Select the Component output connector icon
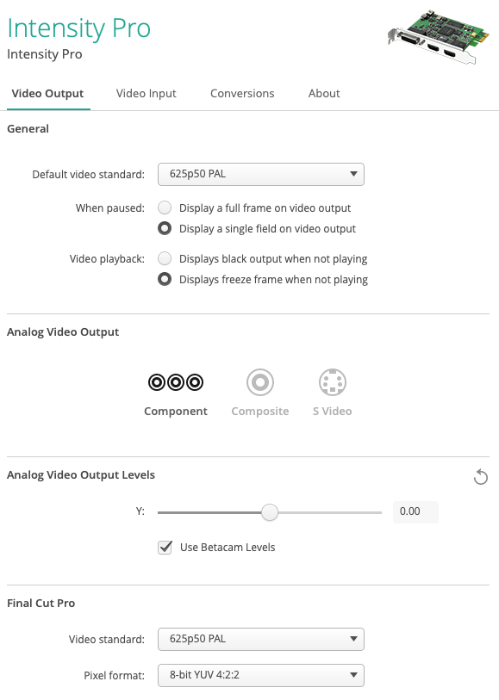499x700 pixels. point(176,382)
